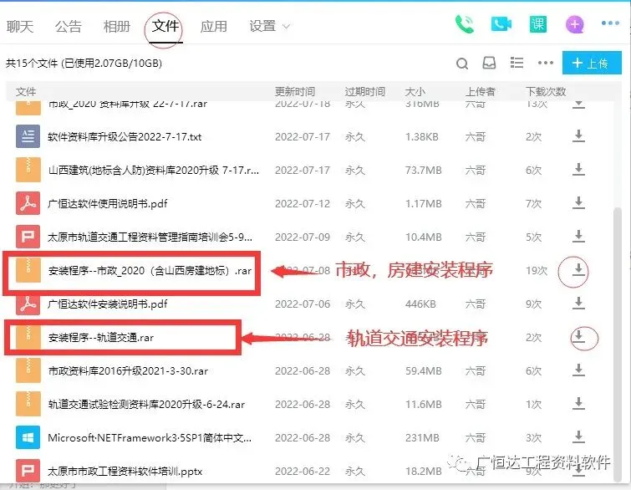Click the file list vertical scrollbar
The height and width of the screenshot is (490, 631).
618,345
